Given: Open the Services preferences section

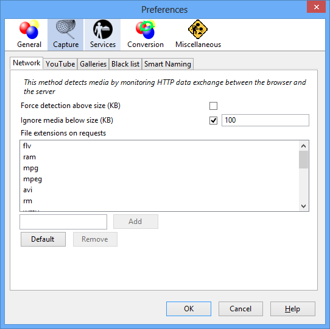Looking at the screenshot, I should (102, 34).
